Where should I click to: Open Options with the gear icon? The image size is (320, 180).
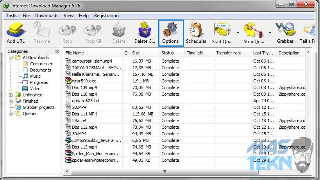pos(170,30)
